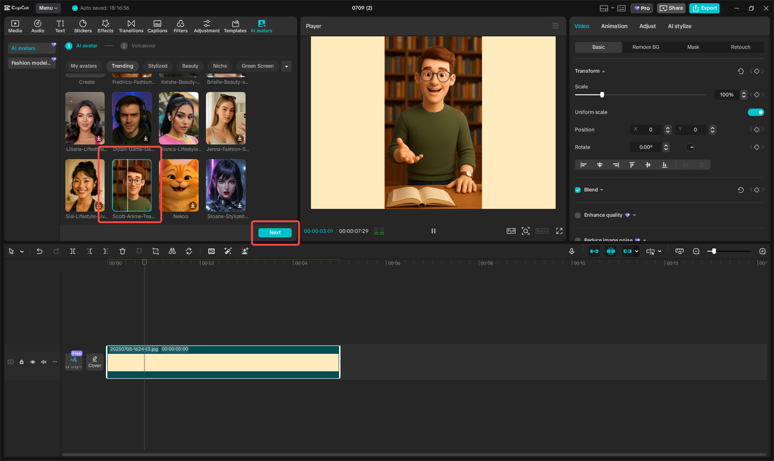The height and width of the screenshot is (461, 774).
Task: Click the Crop tool above the timeline
Action: tap(156, 251)
